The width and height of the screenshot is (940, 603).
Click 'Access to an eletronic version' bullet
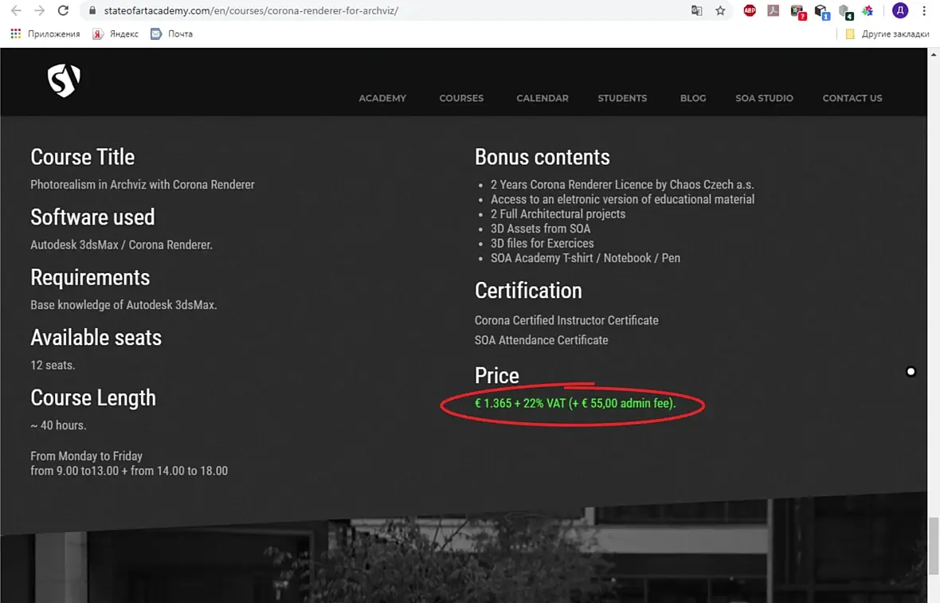coord(622,199)
